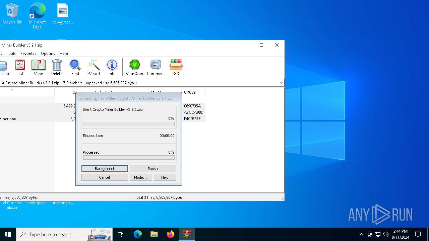Select the row with CRC 0698735A
Screen dimensions: 429x241
coord(103,106)
